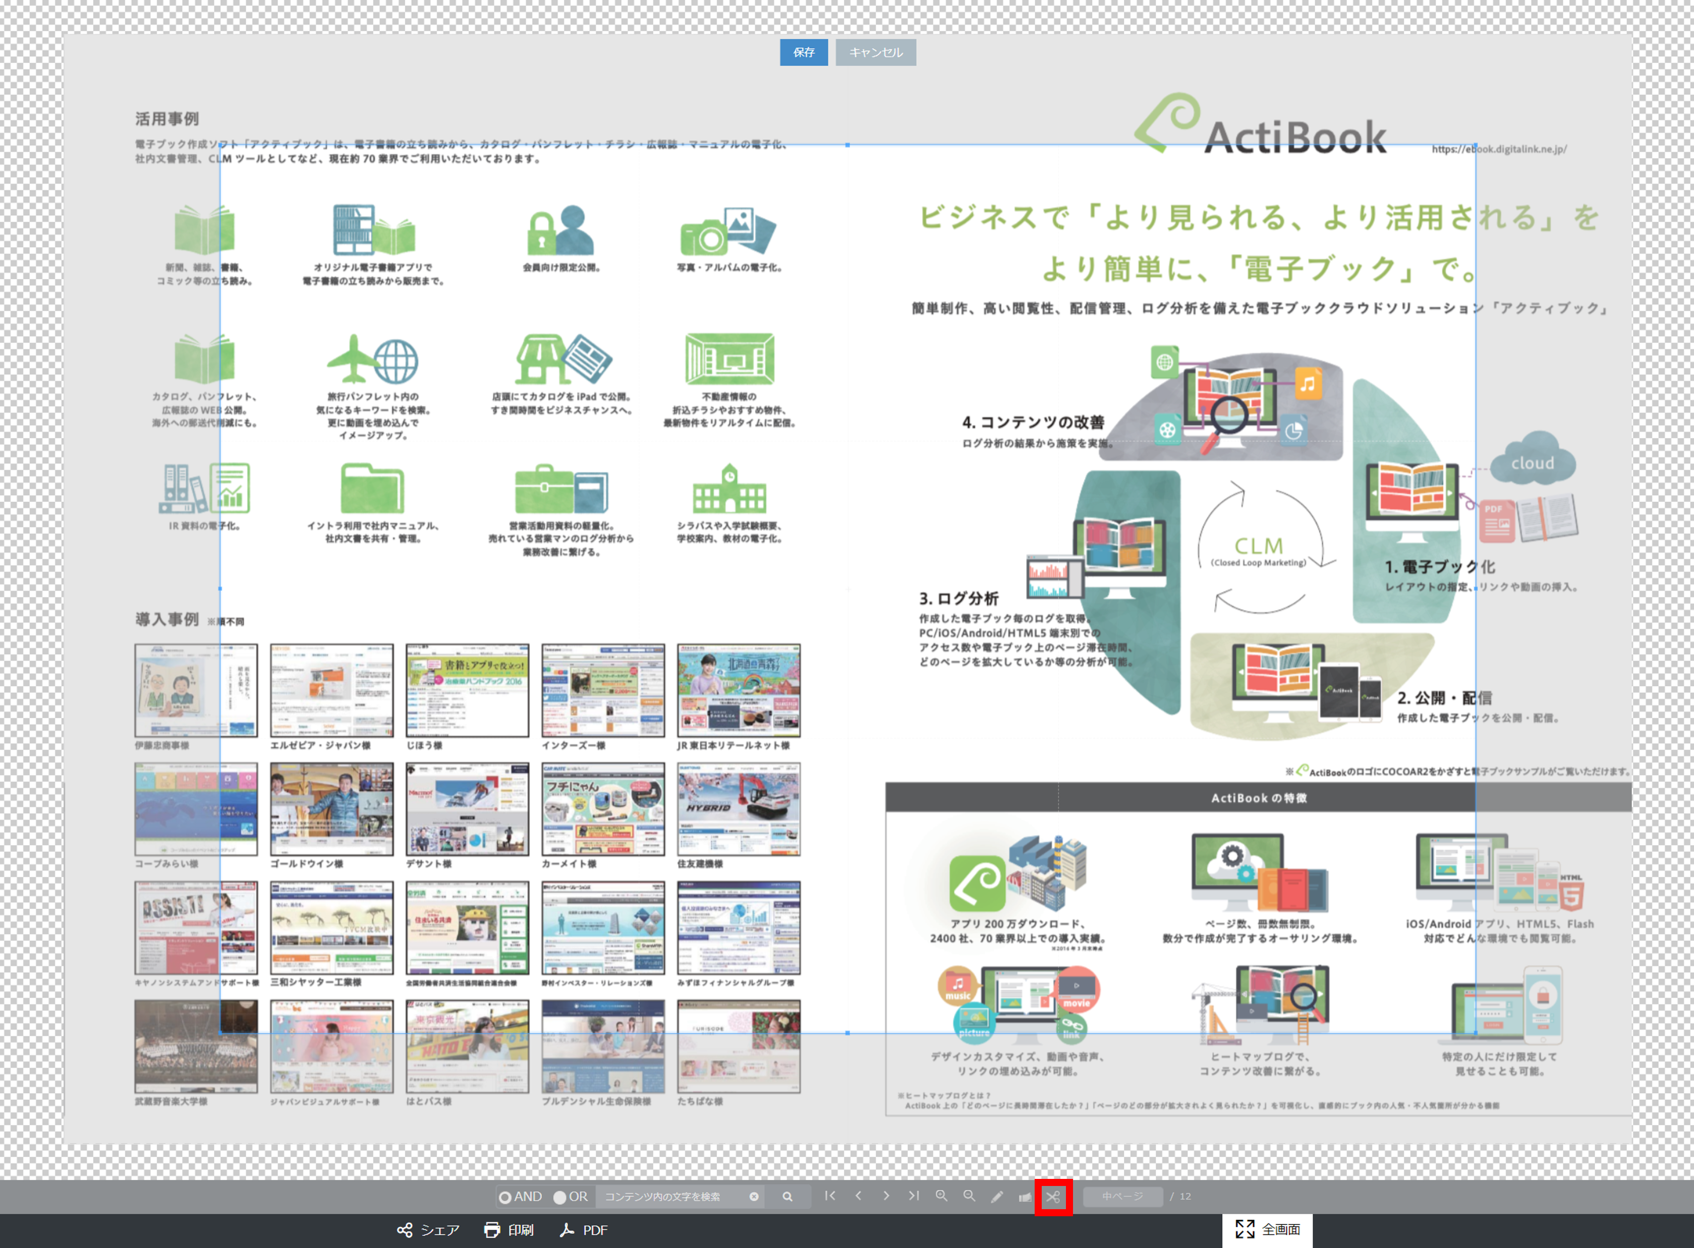Screen dimensions: 1694x1248
Task: Click the キャンセル cancel button
Action: click(876, 52)
